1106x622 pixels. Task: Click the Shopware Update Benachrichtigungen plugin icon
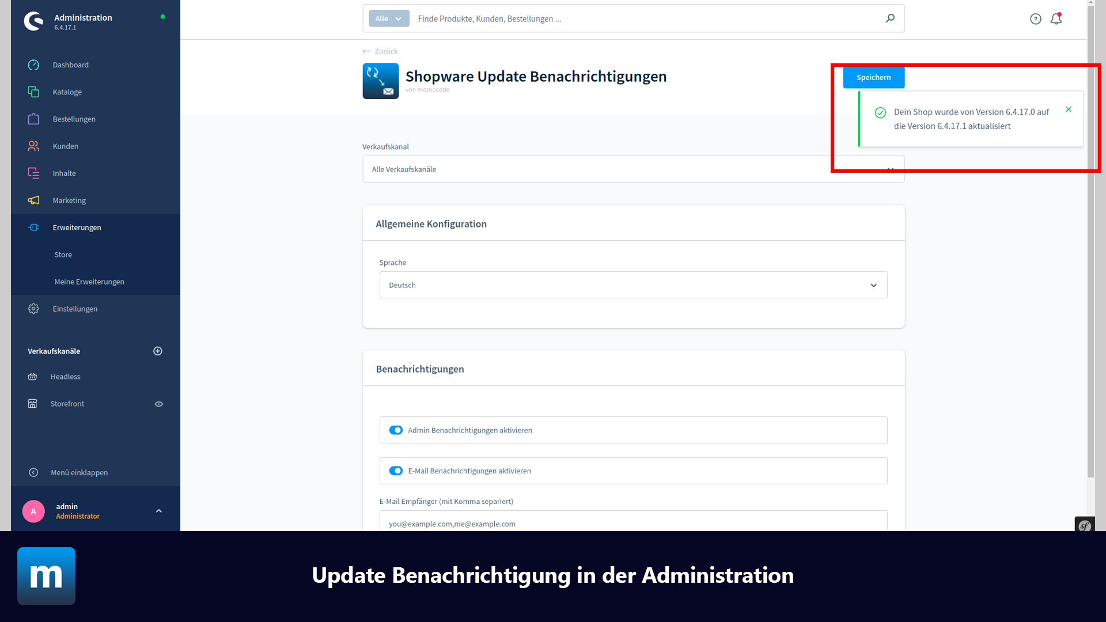(380, 81)
